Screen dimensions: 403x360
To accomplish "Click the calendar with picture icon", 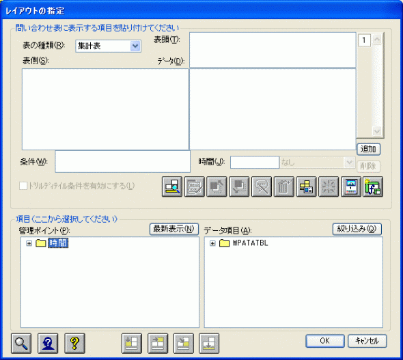I will [x=351, y=186].
